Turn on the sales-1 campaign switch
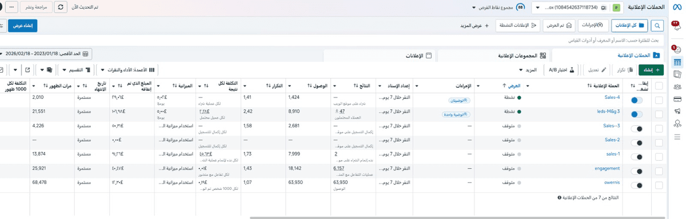This screenshot has height=219, width=686. click(x=636, y=157)
